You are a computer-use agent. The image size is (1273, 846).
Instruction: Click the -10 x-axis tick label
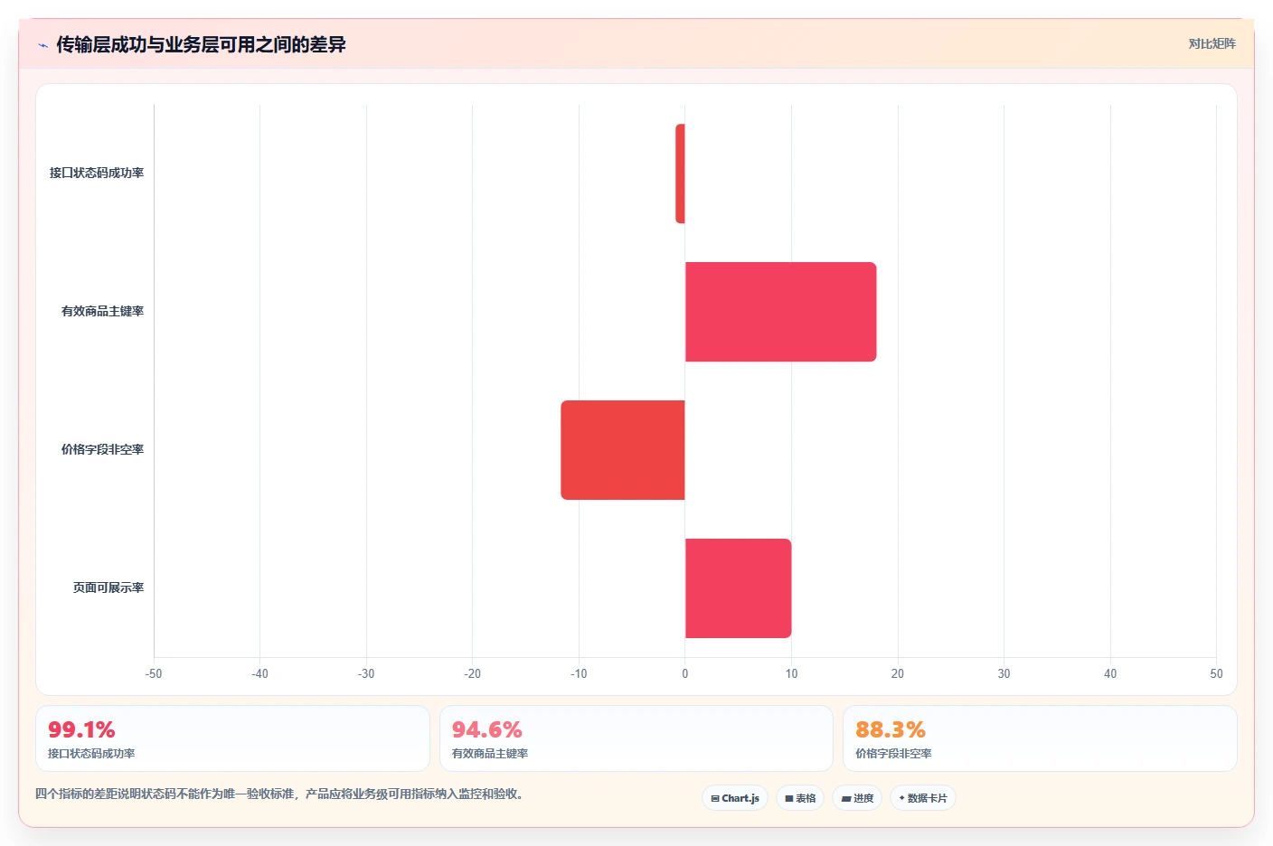(579, 673)
